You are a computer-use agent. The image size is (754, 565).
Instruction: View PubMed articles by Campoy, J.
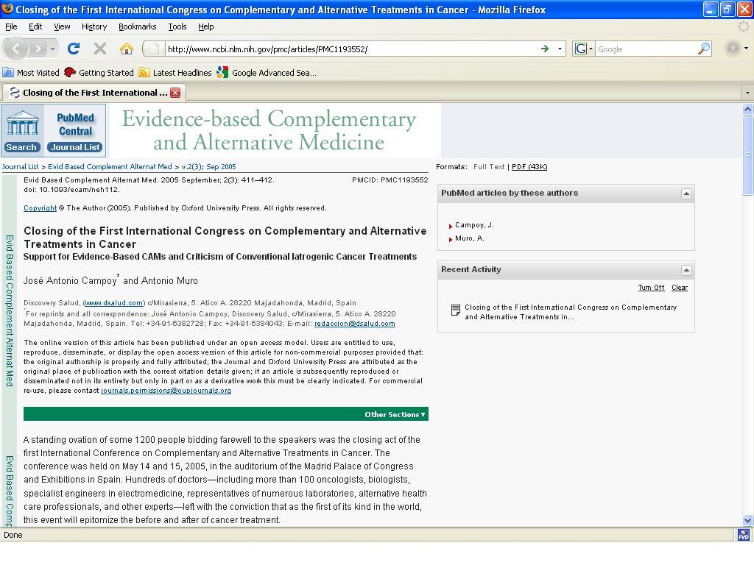474,225
